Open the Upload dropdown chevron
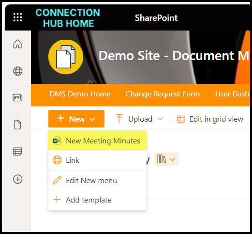252x234 pixels. pyautogui.click(x=160, y=119)
